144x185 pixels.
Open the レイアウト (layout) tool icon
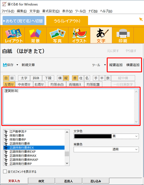pos(14,35)
